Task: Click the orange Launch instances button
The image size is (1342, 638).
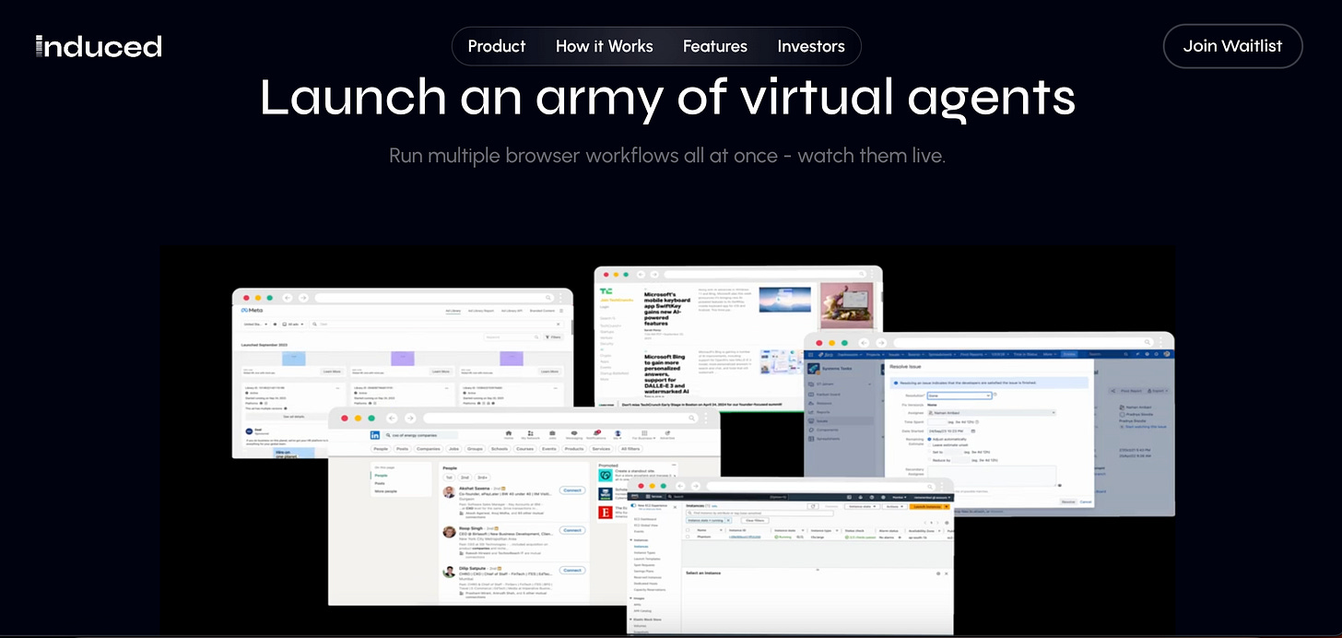Action: [927, 506]
